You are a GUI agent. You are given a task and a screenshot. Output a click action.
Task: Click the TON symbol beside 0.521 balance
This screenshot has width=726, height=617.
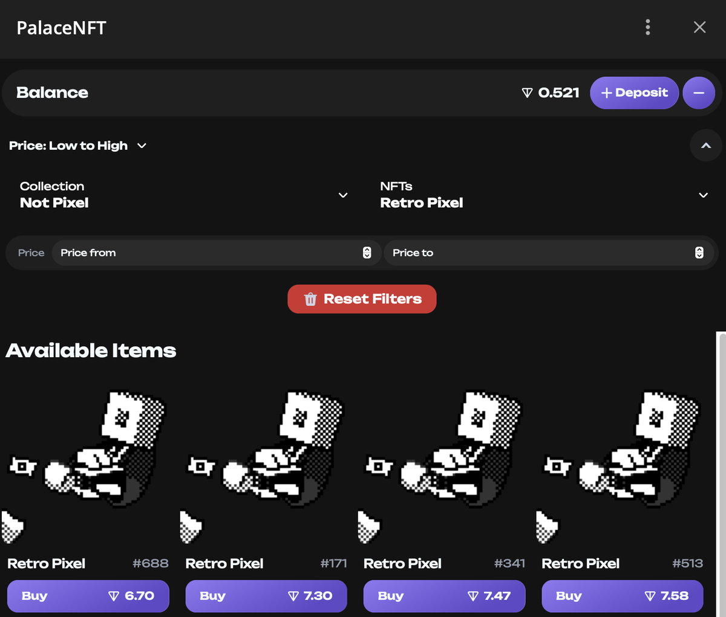coord(527,93)
